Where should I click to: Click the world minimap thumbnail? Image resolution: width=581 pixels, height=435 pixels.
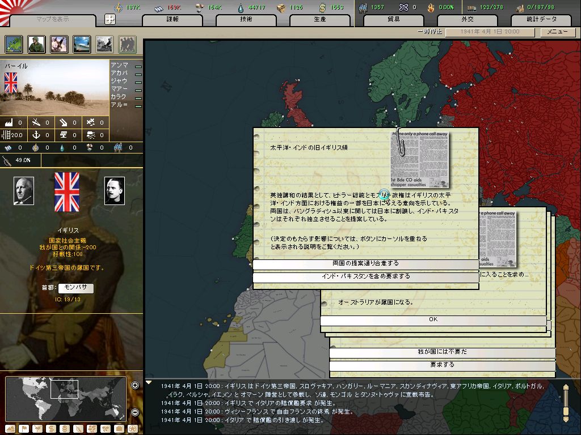66,399
